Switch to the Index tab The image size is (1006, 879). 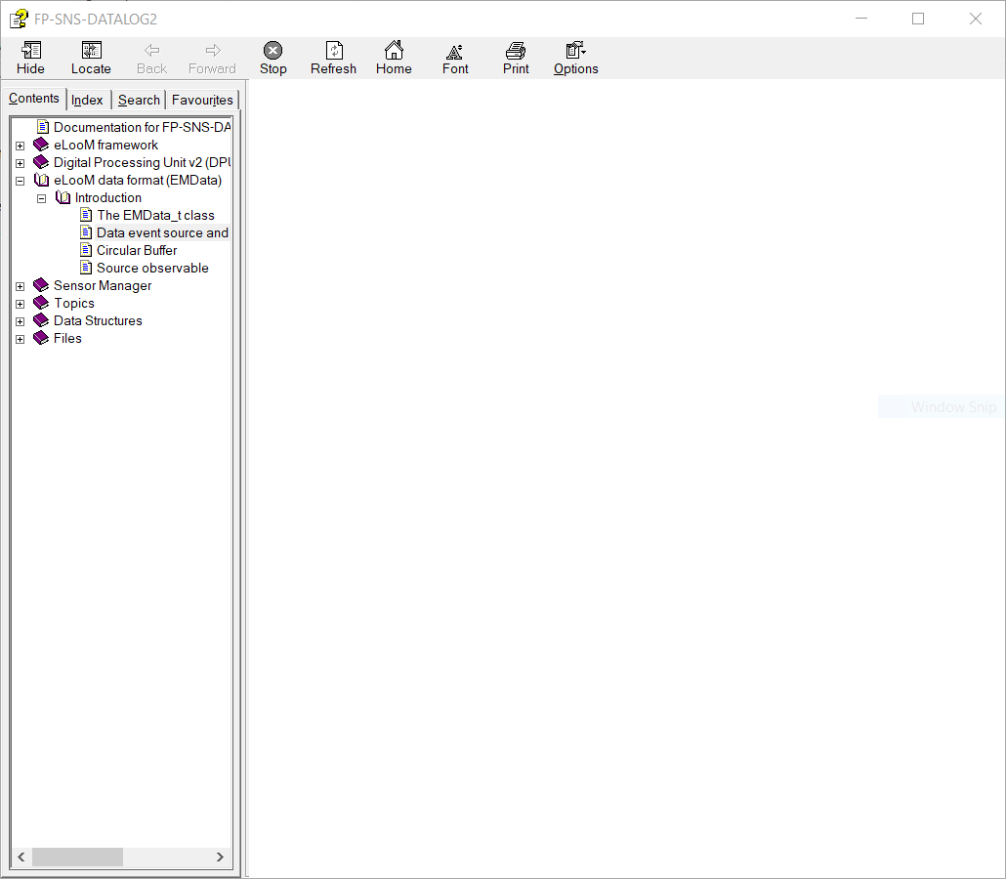[x=87, y=99]
